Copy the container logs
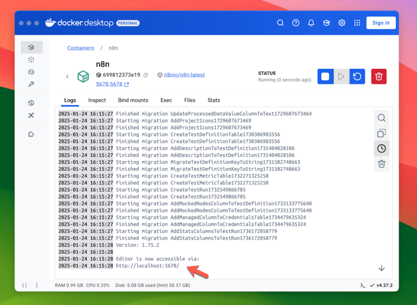This screenshot has height=305, width=417. 381,133
